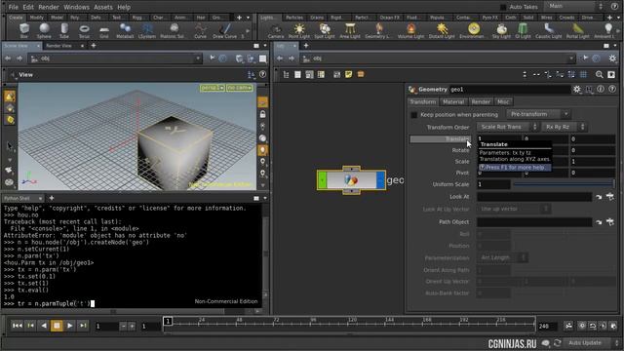Play the timeline forward
This screenshot has height=351, width=624.
70,326
